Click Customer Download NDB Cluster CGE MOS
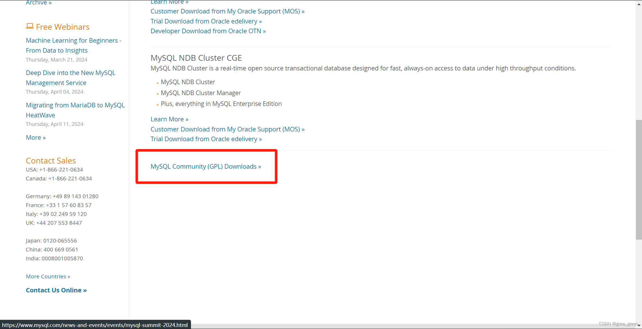The width and height of the screenshot is (642, 329). coord(227,129)
